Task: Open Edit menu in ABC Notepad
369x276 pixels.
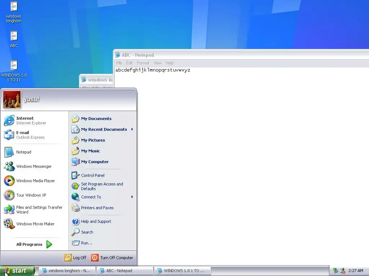Action: pyautogui.click(x=129, y=63)
